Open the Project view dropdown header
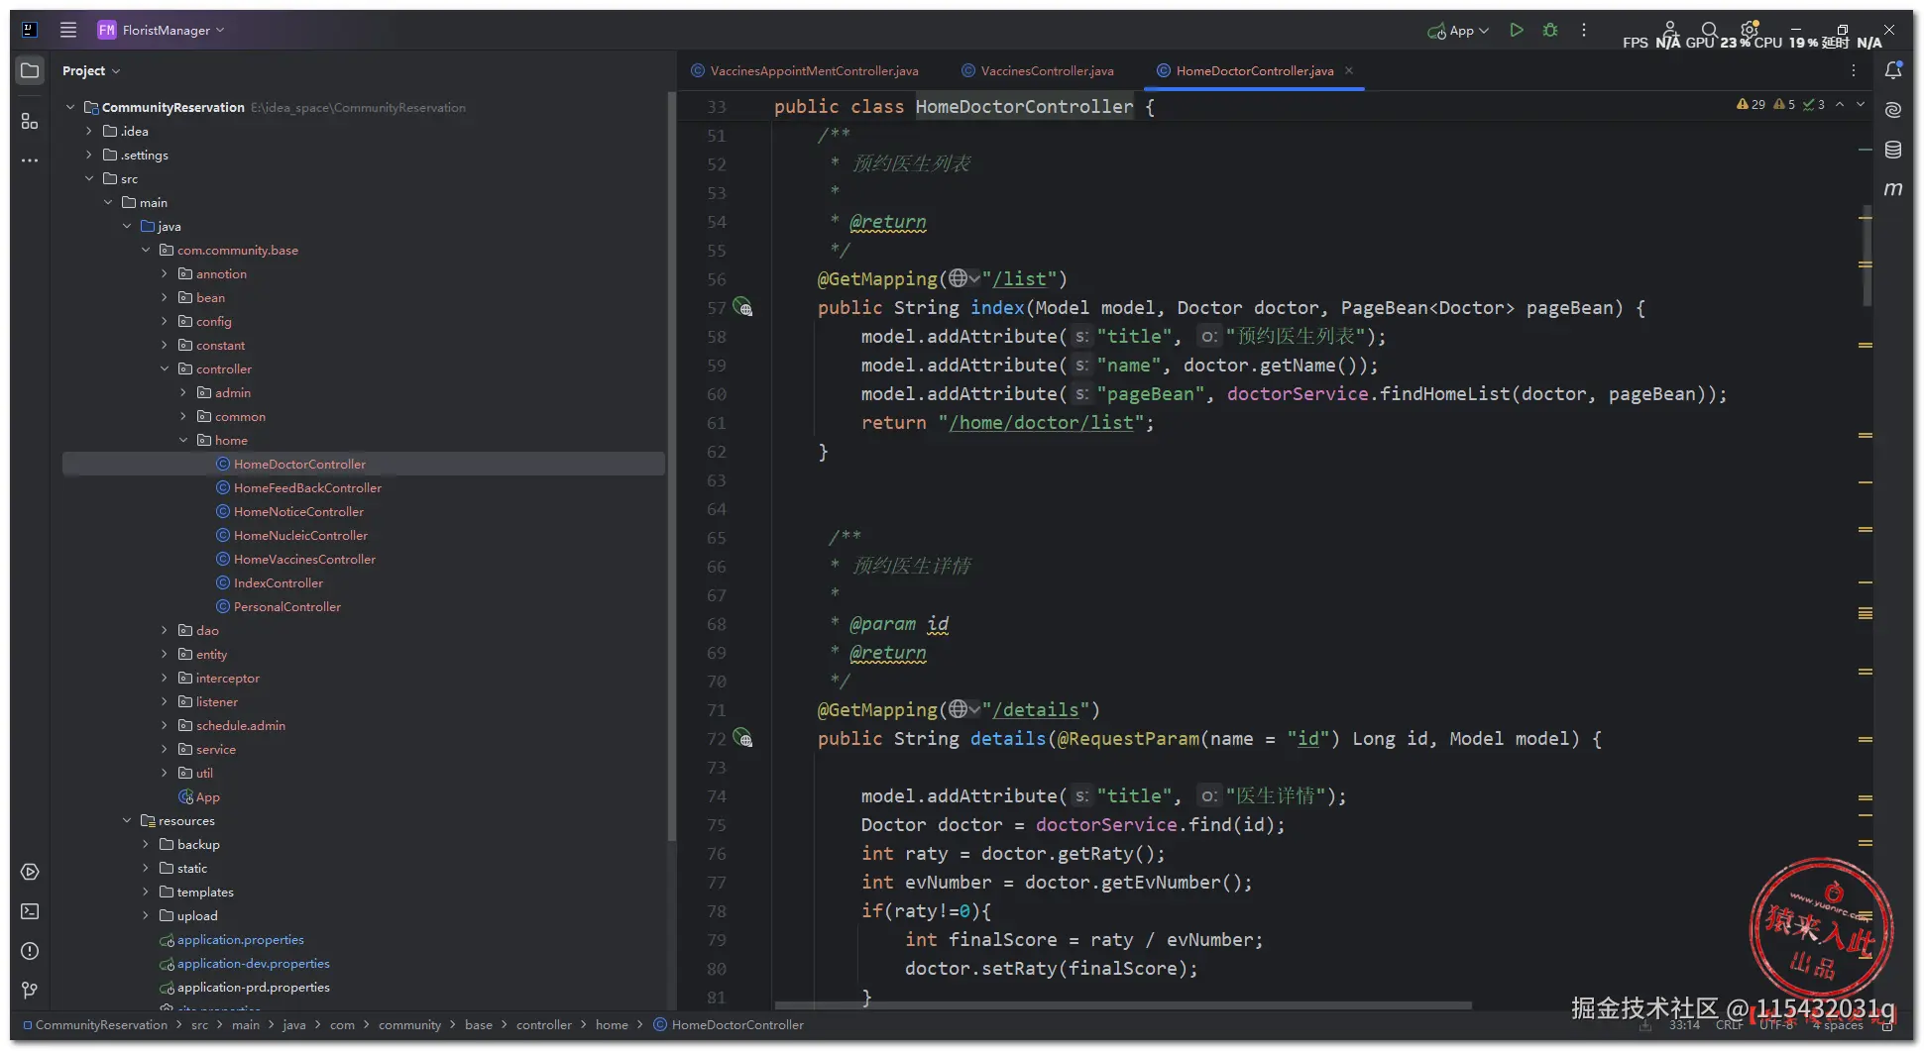This screenshot has height=1051, width=1924. (x=90, y=70)
